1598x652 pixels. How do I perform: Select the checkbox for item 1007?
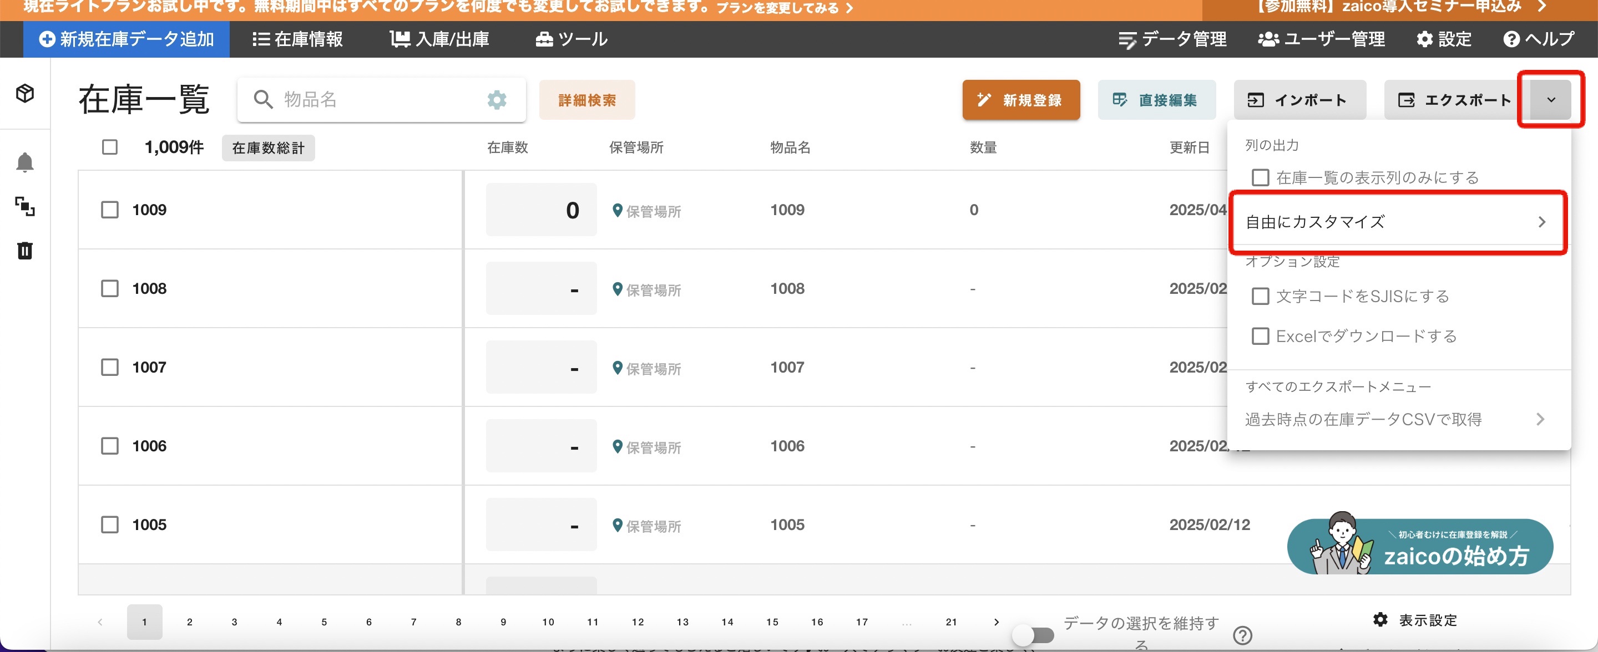110,368
